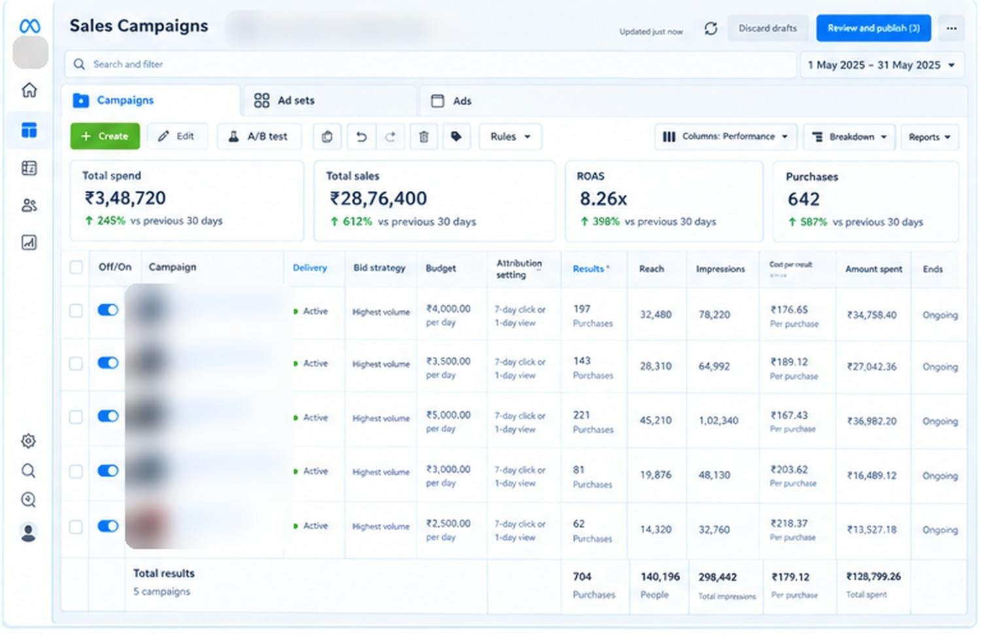Click the tag label icon
The height and width of the screenshot is (636, 981).
coord(456,137)
